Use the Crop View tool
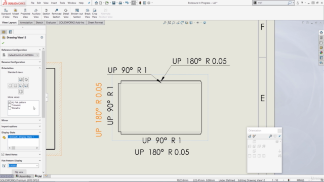The width and height of the screenshot is (324, 182). click(95, 14)
